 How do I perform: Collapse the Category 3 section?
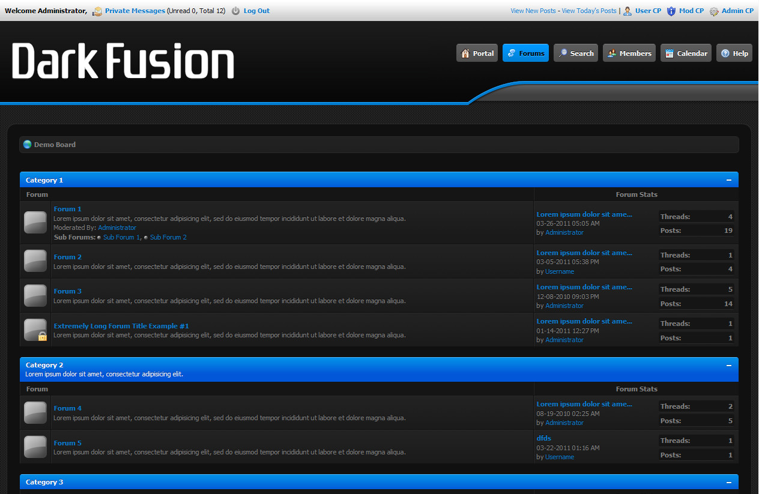pos(729,482)
